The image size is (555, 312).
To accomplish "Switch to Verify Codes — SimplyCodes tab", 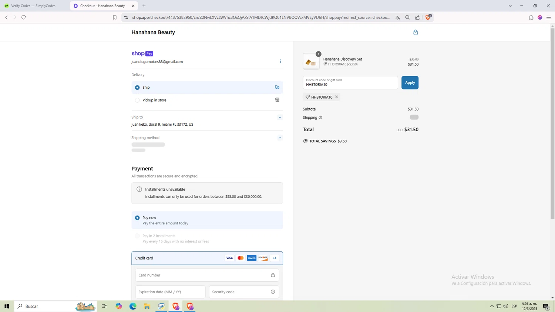I will click(34, 6).
